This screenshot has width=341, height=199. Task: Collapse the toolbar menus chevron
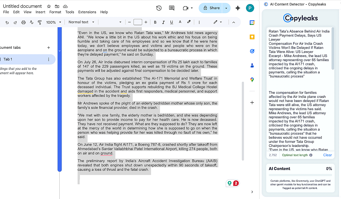click(234, 22)
